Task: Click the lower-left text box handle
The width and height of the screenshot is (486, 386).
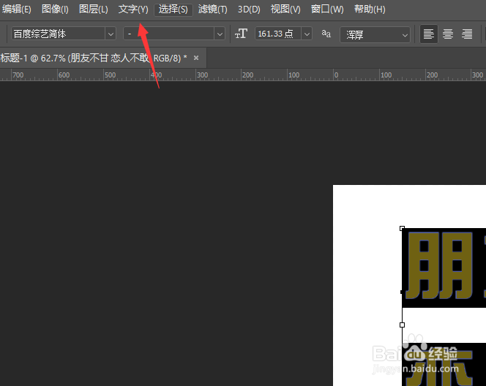Action: [x=402, y=325]
